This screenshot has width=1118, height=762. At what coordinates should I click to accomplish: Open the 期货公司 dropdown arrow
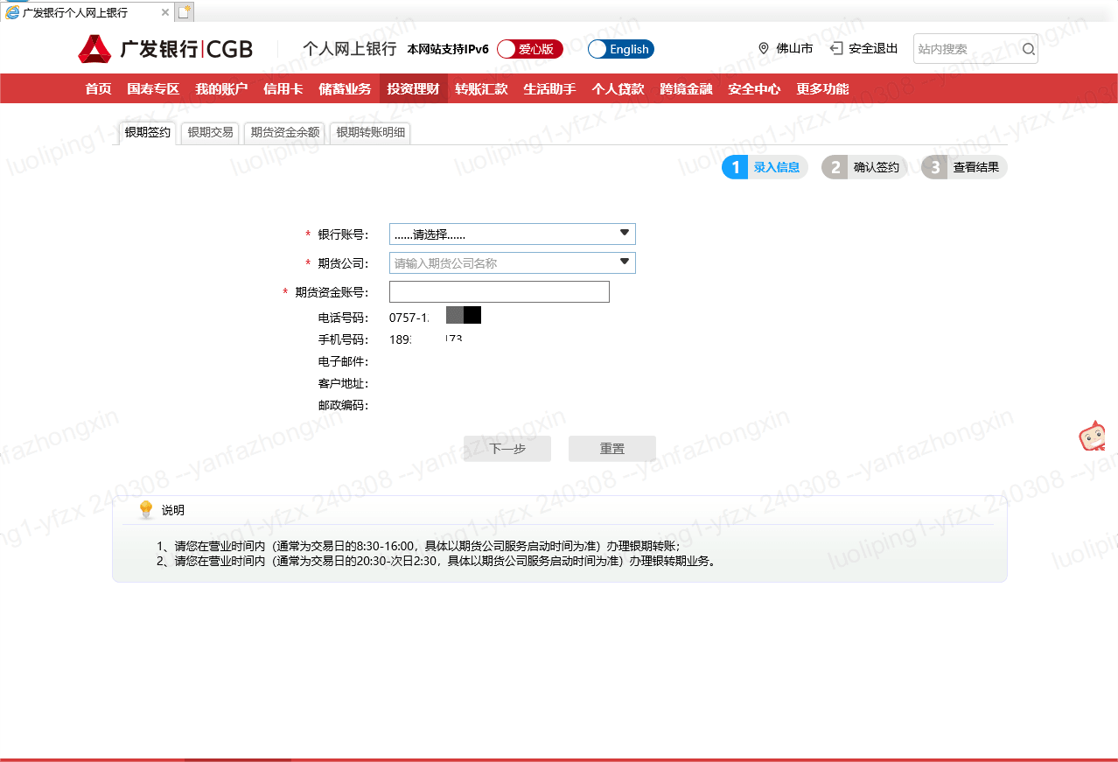pyautogui.click(x=624, y=262)
